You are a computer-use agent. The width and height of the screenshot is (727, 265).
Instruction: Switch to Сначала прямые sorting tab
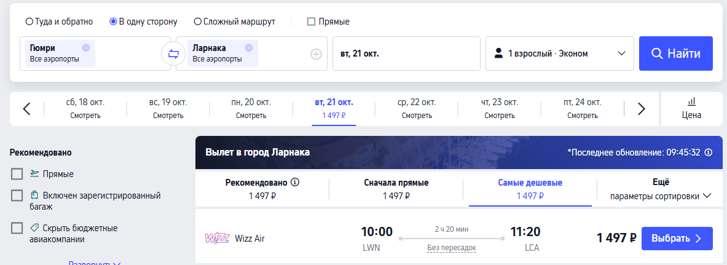click(396, 189)
